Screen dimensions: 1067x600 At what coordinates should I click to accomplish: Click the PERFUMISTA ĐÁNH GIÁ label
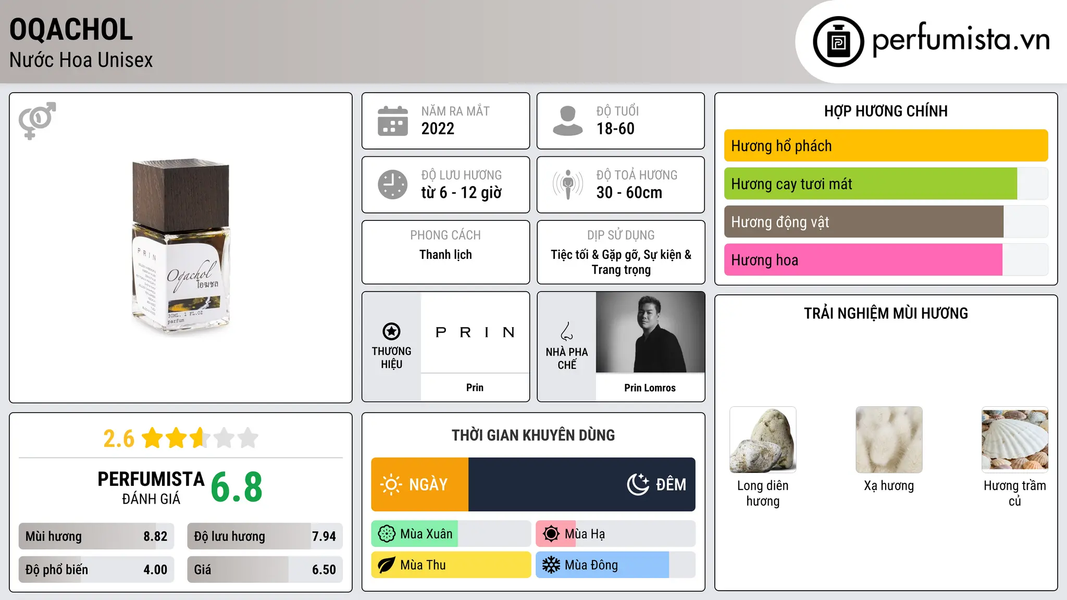[151, 488]
